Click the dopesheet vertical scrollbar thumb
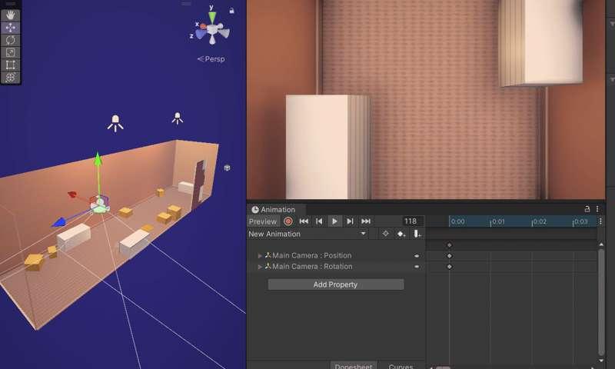Viewport: 615px width, 369px height. [601, 302]
